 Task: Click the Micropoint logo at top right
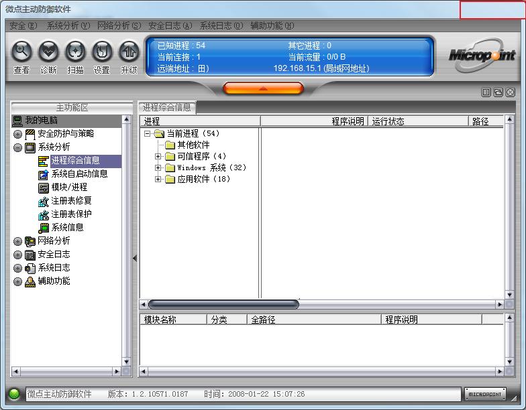point(482,55)
